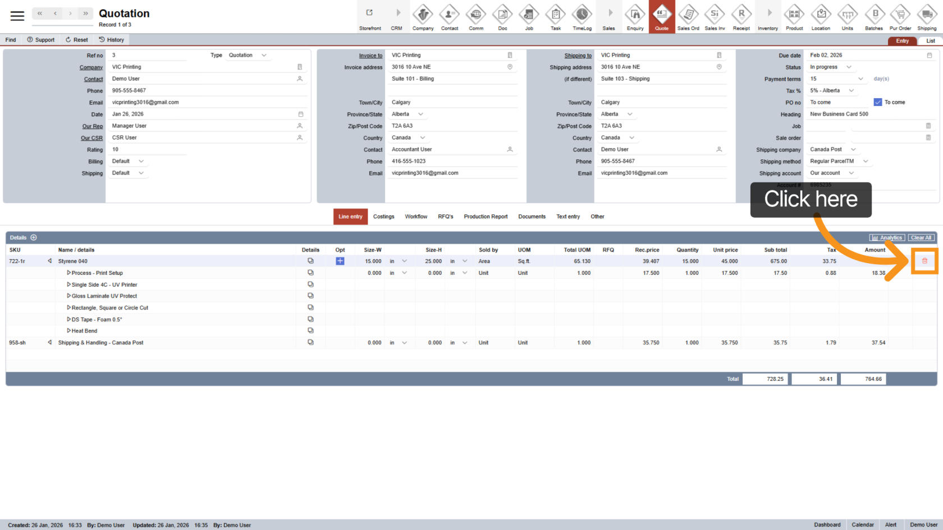943x530 pixels.
Task: Open the hamburger main menu
Action: (17, 16)
